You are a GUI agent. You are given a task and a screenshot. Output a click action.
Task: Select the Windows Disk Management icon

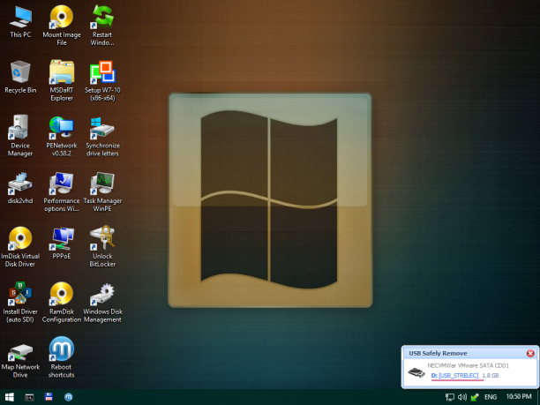click(102, 302)
